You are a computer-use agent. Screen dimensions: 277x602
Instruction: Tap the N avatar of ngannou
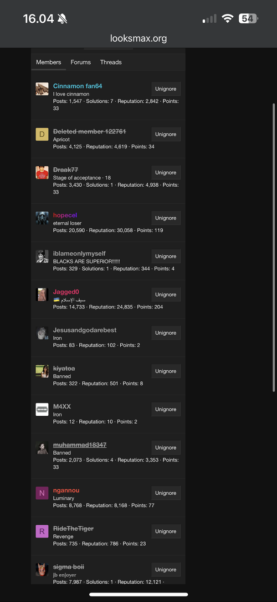tap(42, 493)
